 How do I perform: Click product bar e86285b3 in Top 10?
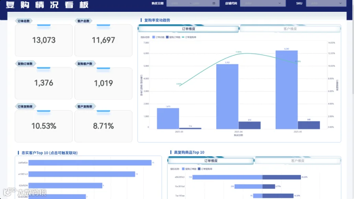(247, 177)
